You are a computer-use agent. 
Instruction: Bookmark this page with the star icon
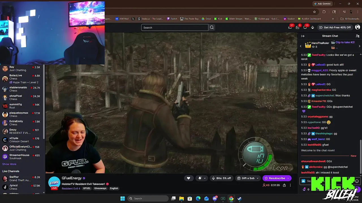[314, 12]
